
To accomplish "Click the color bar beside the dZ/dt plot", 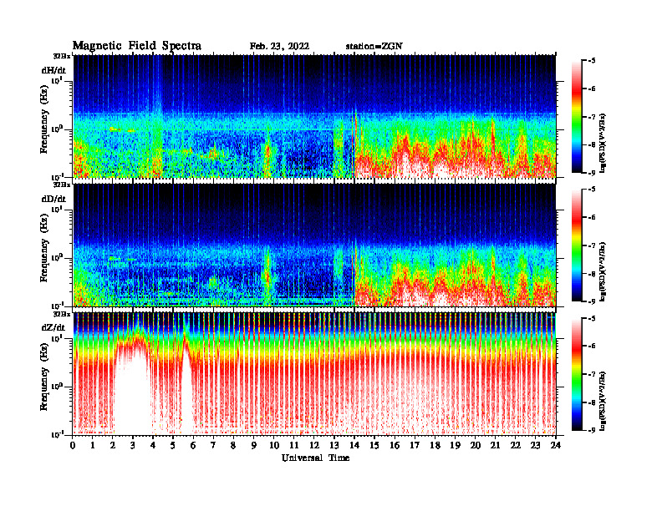I will [x=577, y=374].
